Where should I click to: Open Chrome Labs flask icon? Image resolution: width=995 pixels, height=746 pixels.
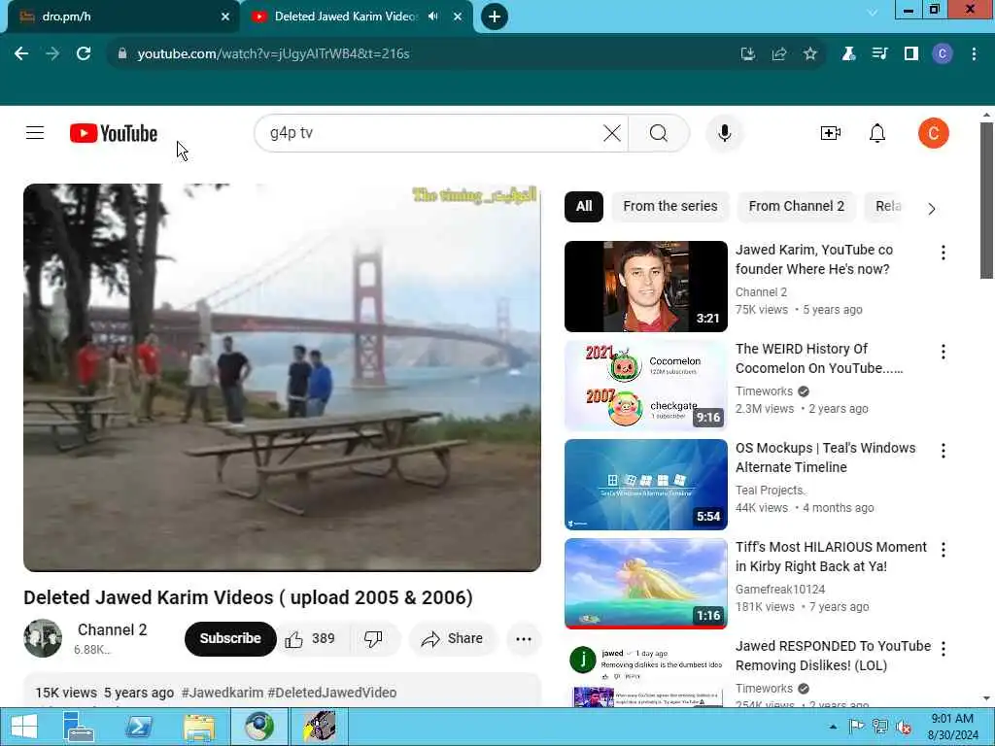click(848, 54)
